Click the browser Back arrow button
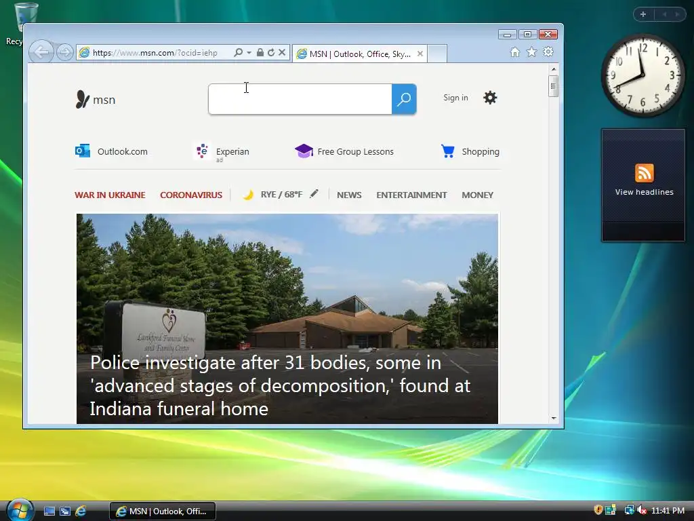This screenshot has height=521, width=694. (41, 52)
